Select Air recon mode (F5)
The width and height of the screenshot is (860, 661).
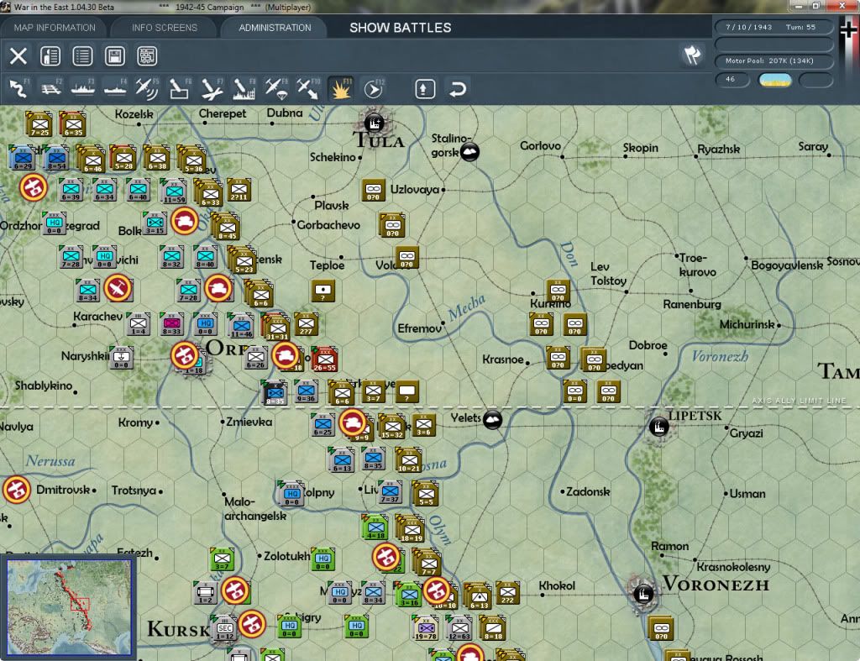(147, 89)
